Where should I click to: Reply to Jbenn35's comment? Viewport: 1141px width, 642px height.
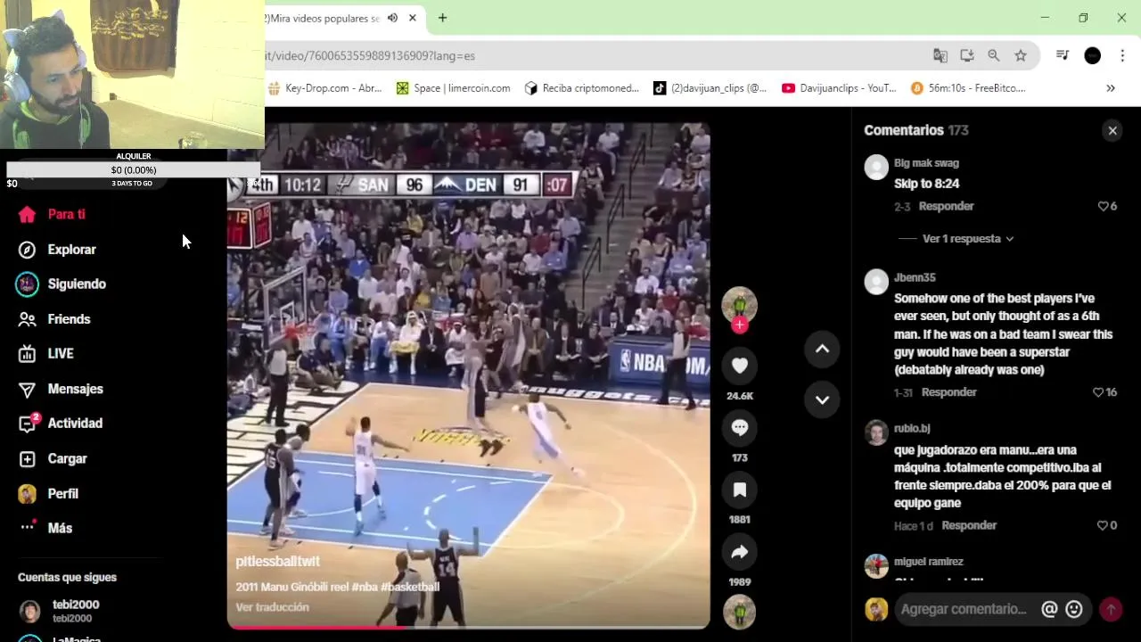pyautogui.click(x=948, y=392)
